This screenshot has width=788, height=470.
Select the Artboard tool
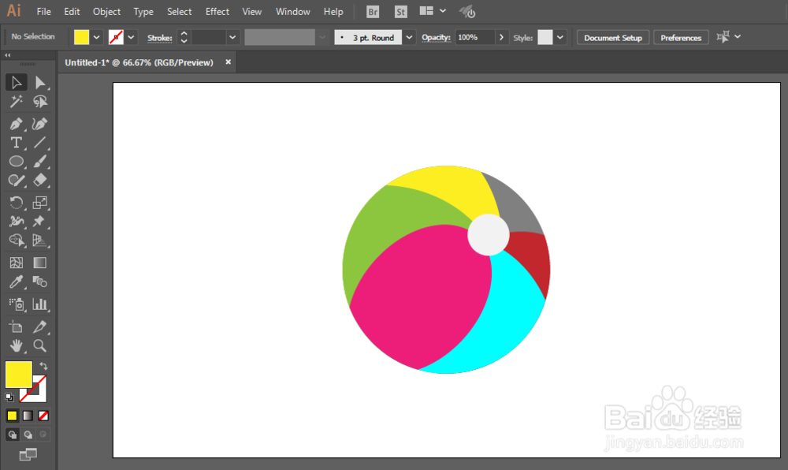16,326
